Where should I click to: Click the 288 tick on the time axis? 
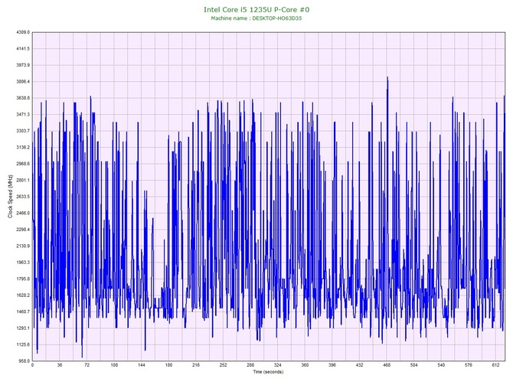(x=250, y=365)
